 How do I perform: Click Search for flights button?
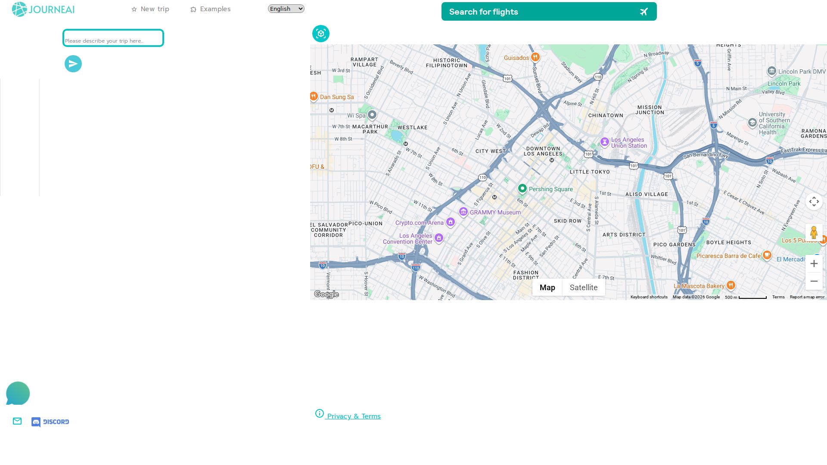(549, 12)
